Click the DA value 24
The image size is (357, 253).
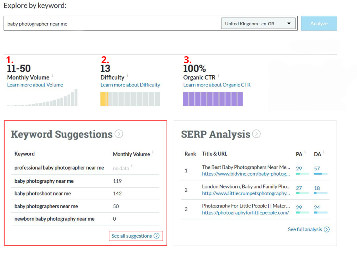click(317, 208)
